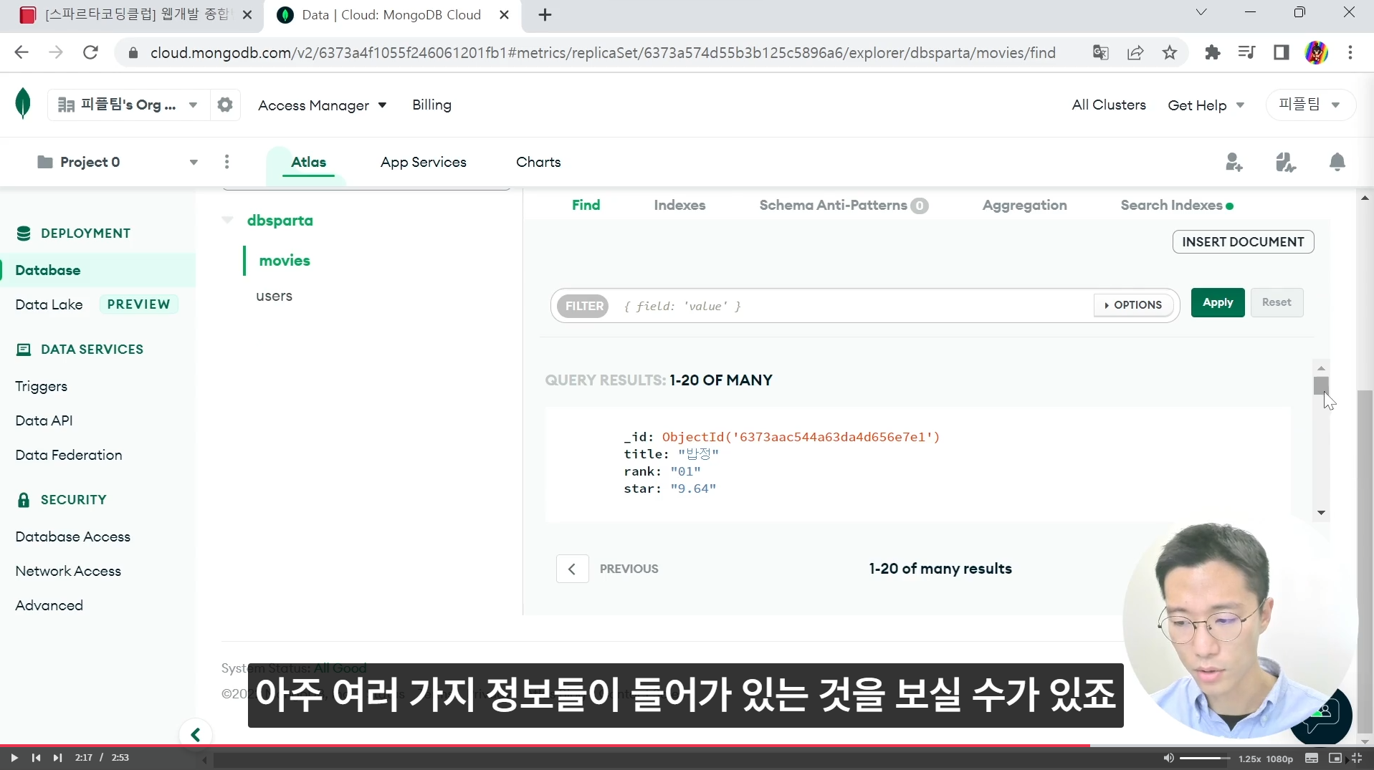Open the alerts bell icon

tap(1337, 162)
